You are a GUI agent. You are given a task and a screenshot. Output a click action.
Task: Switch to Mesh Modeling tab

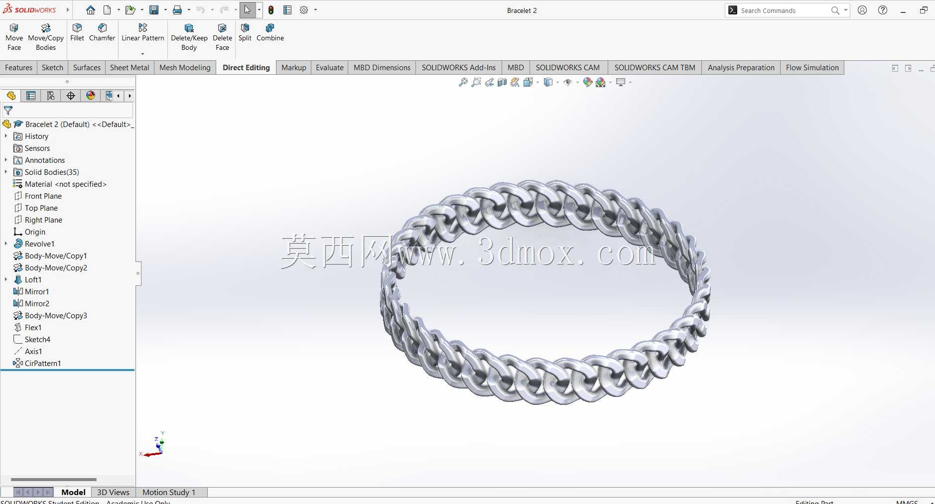click(185, 68)
